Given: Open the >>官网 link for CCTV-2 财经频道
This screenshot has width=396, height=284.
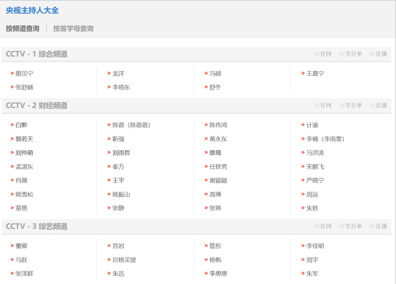Looking at the screenshot, I should click(x=323, y=106).
